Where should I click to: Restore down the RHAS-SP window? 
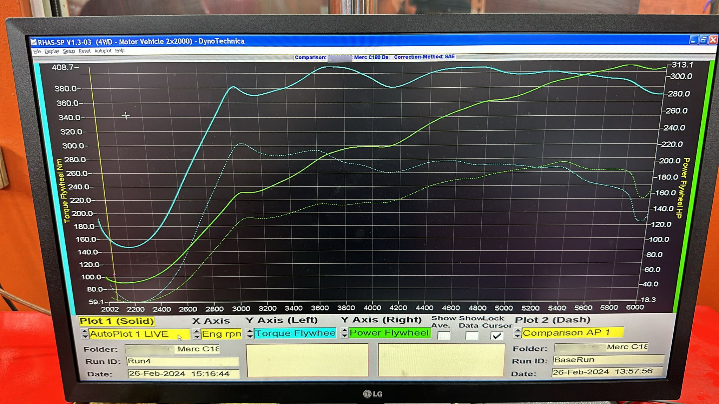click(703, 40)
